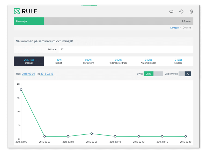Click the chart point at 2015-02-09
Screen dimensions: 207x153
92,133
